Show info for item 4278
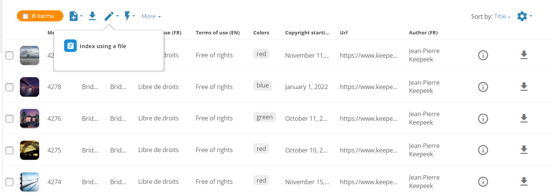 coord(483,87)
